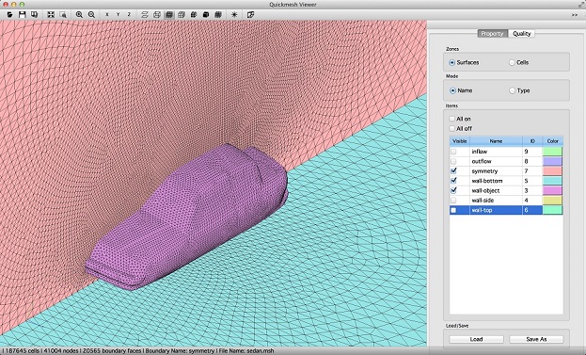Show the outflow boundary surface

point(453,161)
